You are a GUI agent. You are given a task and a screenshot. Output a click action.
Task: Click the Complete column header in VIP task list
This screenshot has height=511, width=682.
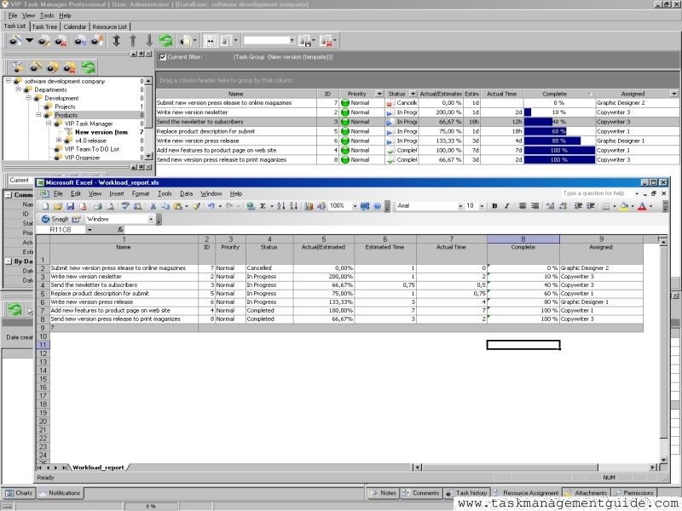[x=559, y=94]
